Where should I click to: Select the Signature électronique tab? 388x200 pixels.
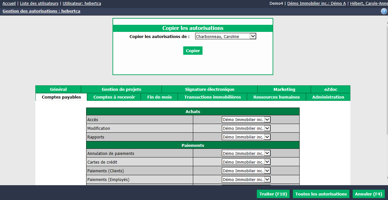pyautogui.click(x=210, y=89)
